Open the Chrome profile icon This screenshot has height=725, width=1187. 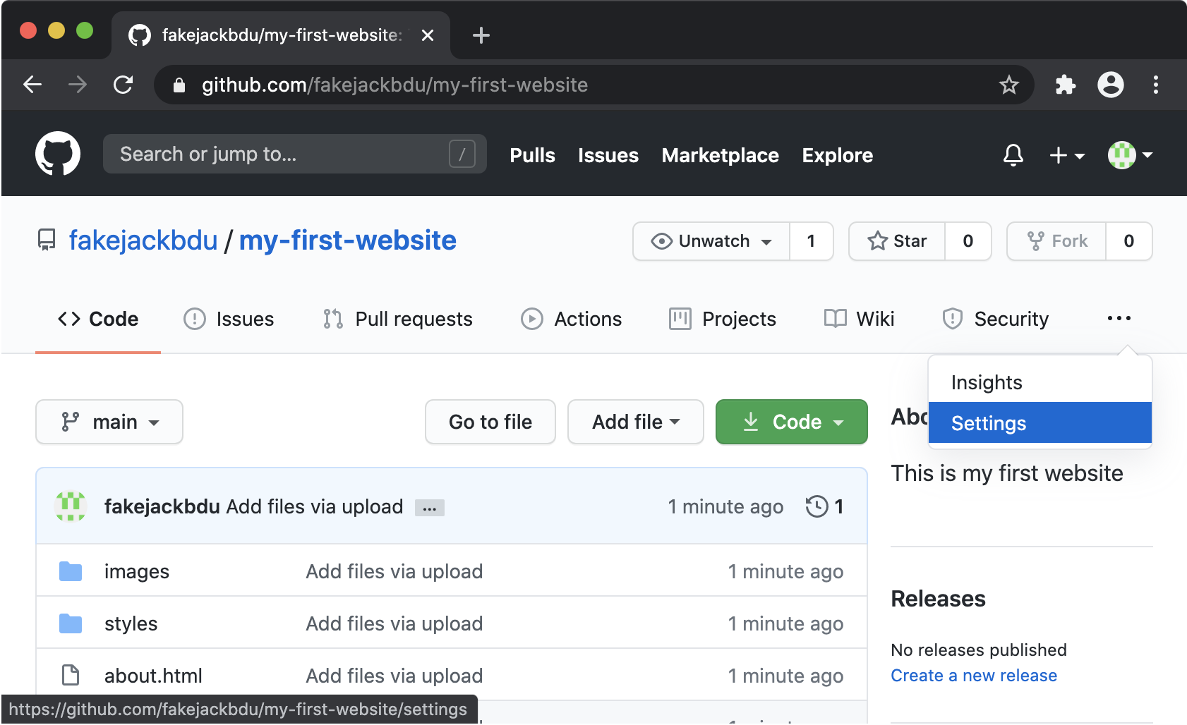tap(1110, 85)
